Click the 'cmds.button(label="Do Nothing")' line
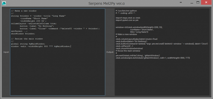The width and height of the screenshot is (213, 99). click(x=132, y=41)
